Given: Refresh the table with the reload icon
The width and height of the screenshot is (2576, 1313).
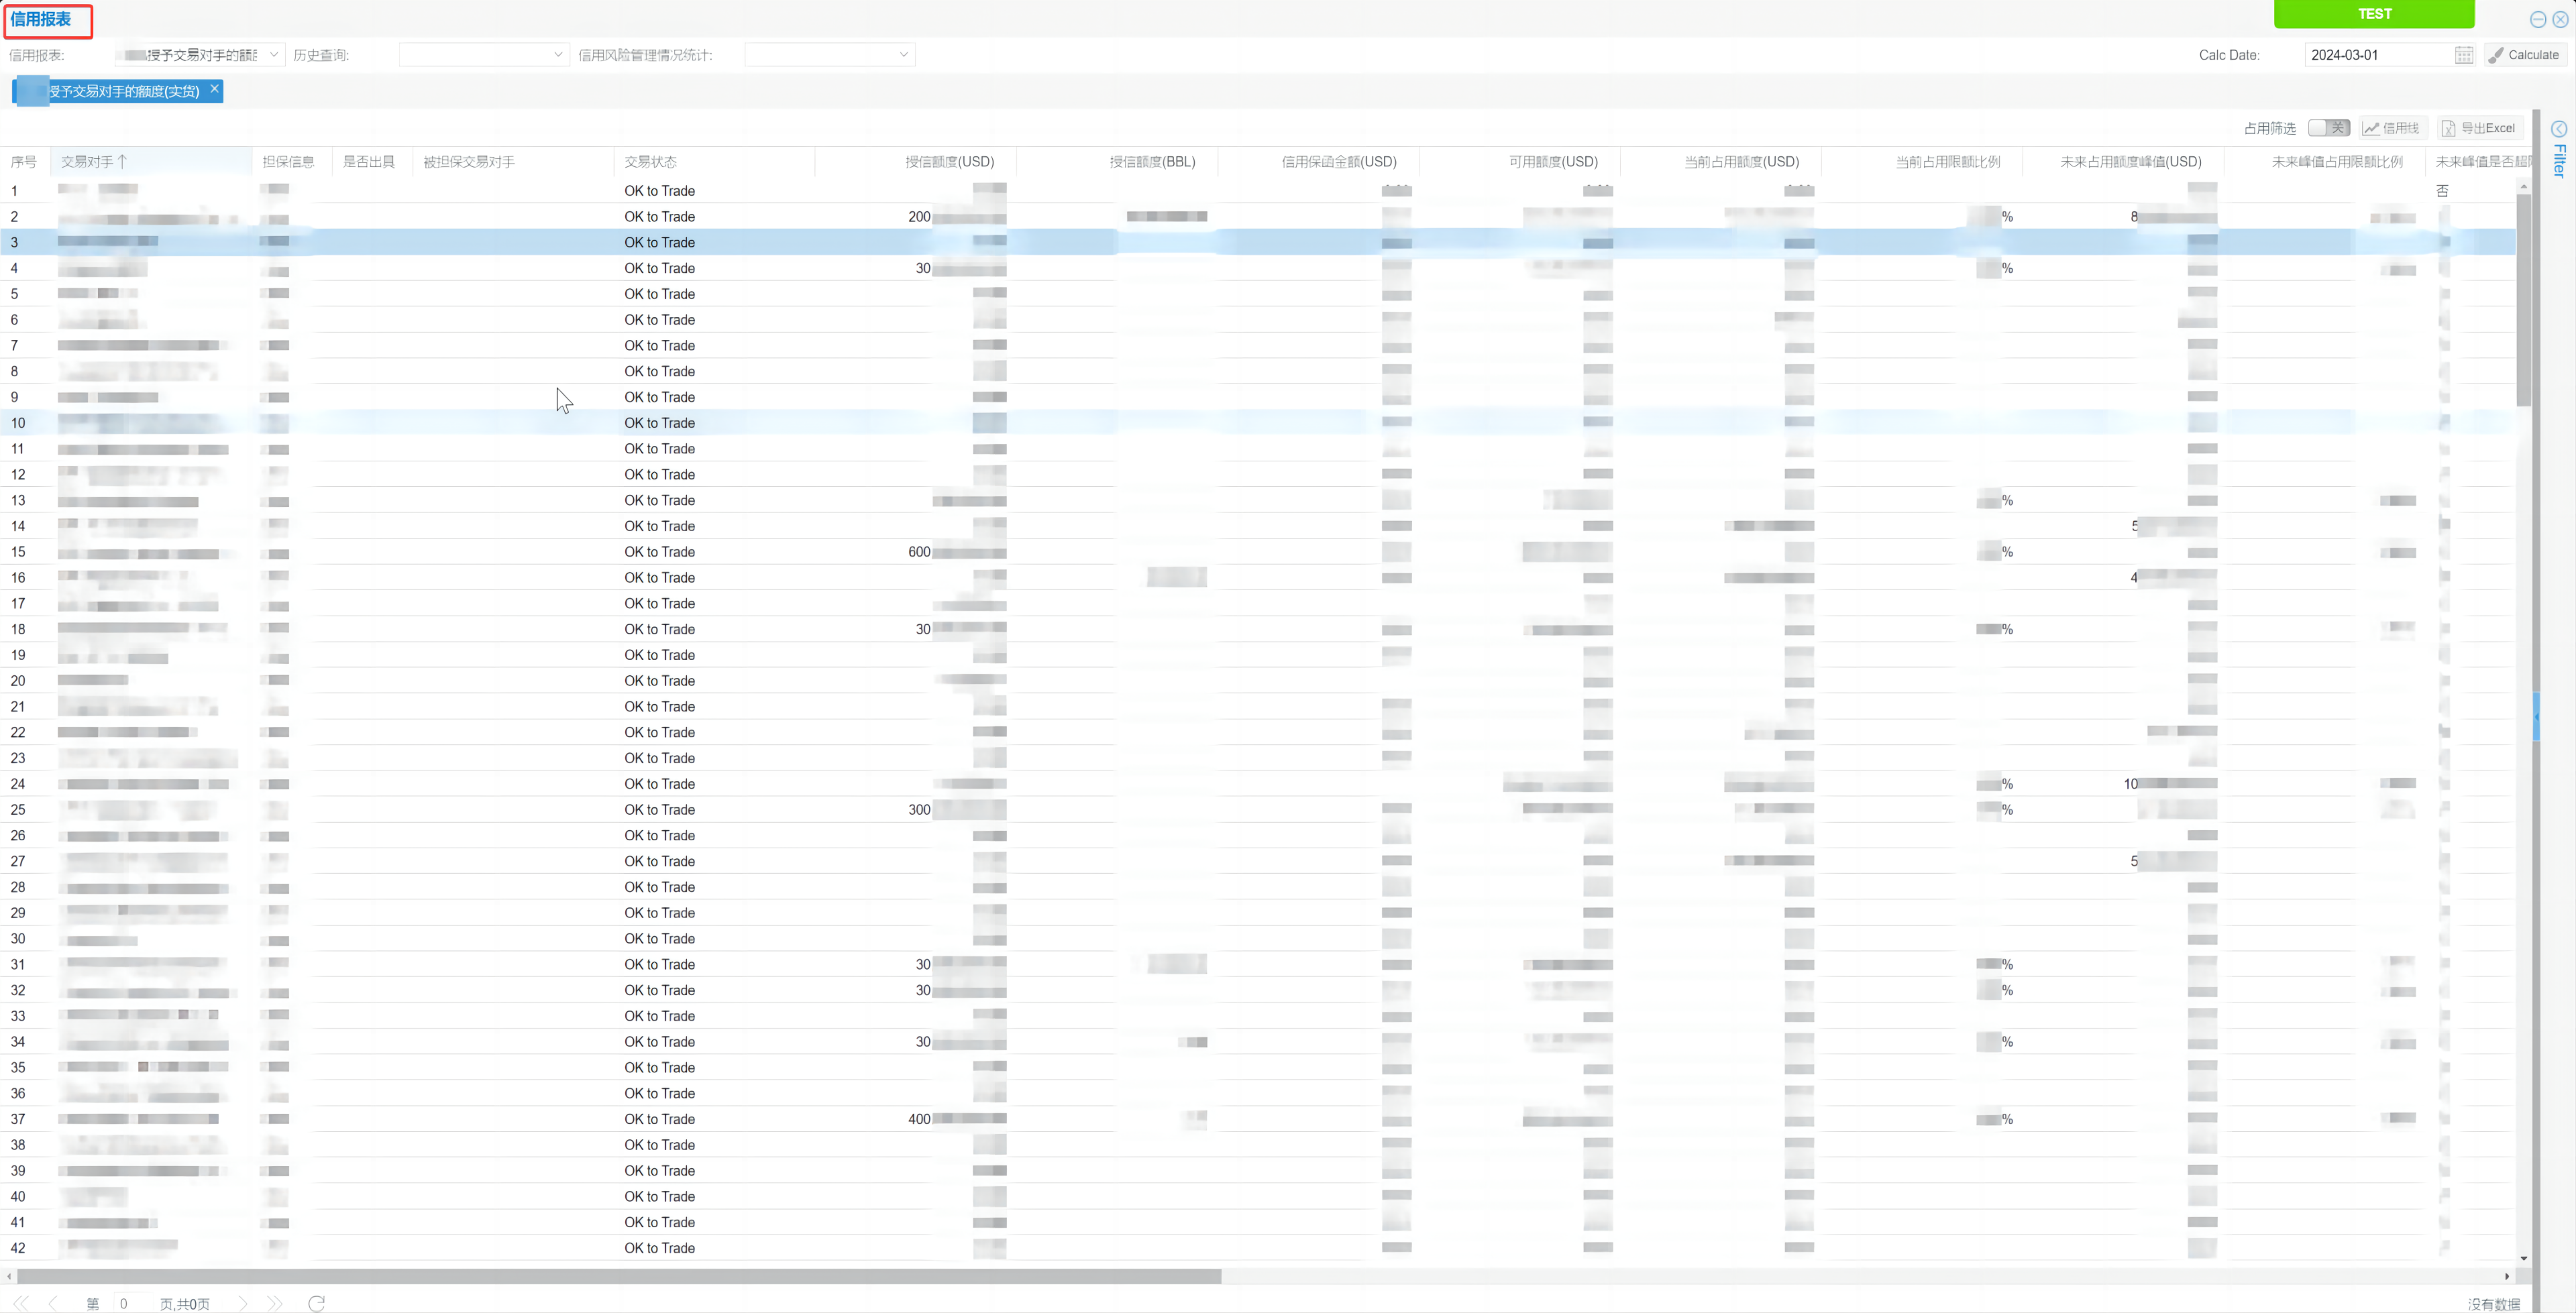Looking at the screenshot, I should click(317, 1303).
